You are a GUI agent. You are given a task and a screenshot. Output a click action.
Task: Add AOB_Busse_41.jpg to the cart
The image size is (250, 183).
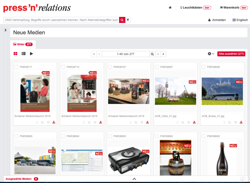(x=235, y=122)
